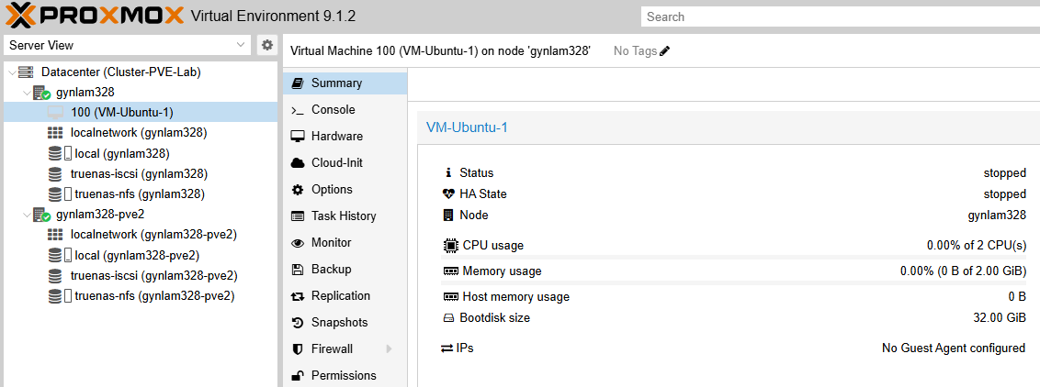Click the Options gear icon
The width and height of the screenshot is (1040, 387).
coord(298,190)
